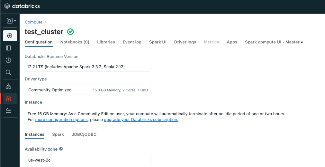The width and height of the screenshot is (325, 167).
Task: Switch to the Spark sub-tab
Action: (x=58, y=134)
